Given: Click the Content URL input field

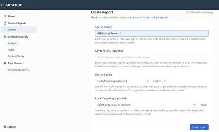Looking at the screenshot, I should [152, 57].
